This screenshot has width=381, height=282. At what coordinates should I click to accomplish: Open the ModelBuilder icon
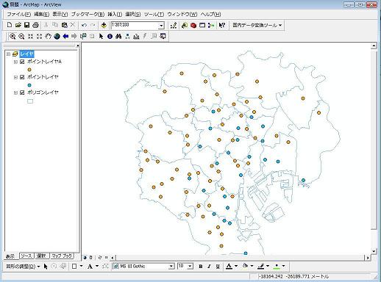pos(211,25)
